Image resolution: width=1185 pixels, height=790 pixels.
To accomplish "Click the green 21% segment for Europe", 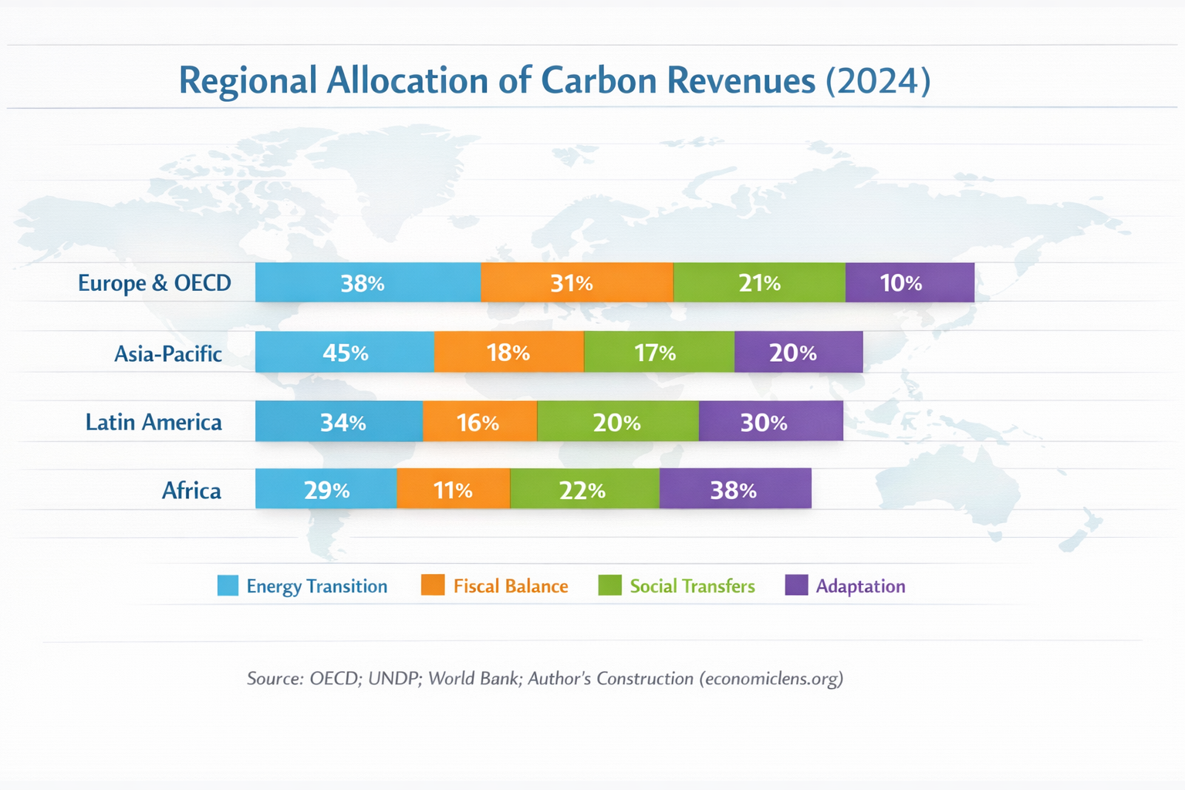I will [760, 283].
